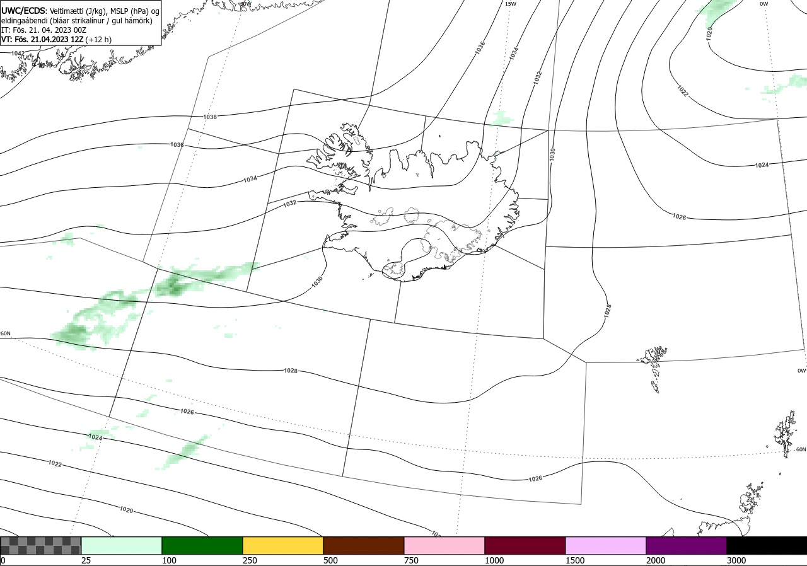
Task: Pick the dark green 100–250 legend swatch
Action: click(x=202, y=546)
